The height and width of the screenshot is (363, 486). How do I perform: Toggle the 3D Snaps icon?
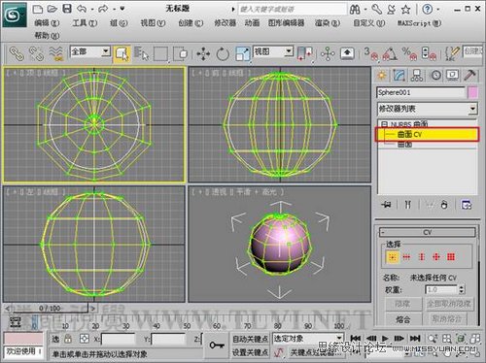[371, 53]
